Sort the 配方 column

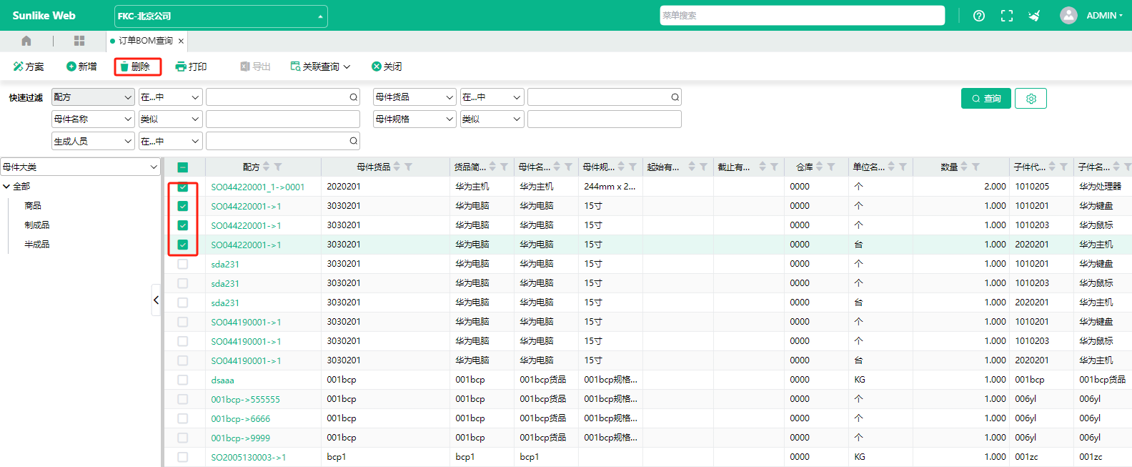(x=267, y=167)
